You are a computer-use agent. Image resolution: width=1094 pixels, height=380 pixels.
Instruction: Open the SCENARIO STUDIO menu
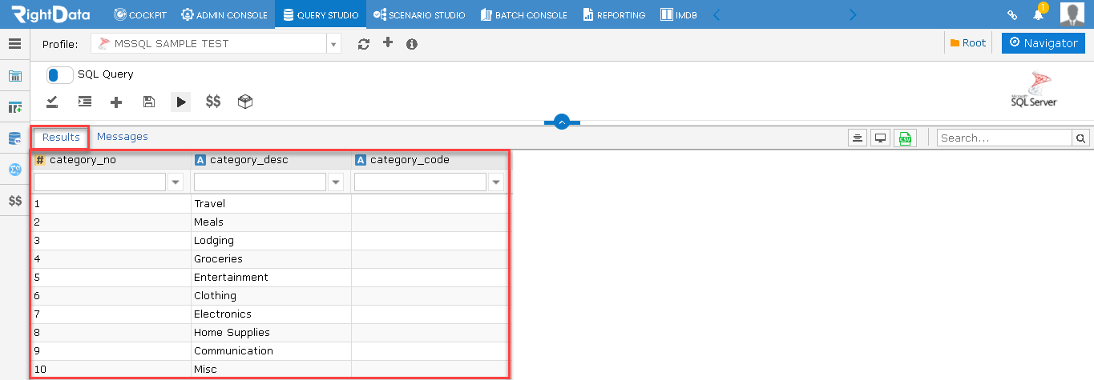coord(419,14)
